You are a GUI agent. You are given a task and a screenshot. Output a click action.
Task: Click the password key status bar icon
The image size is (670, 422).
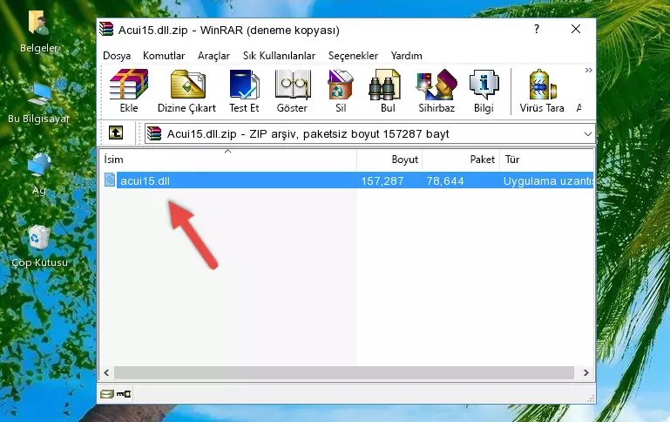coord(124,394)
